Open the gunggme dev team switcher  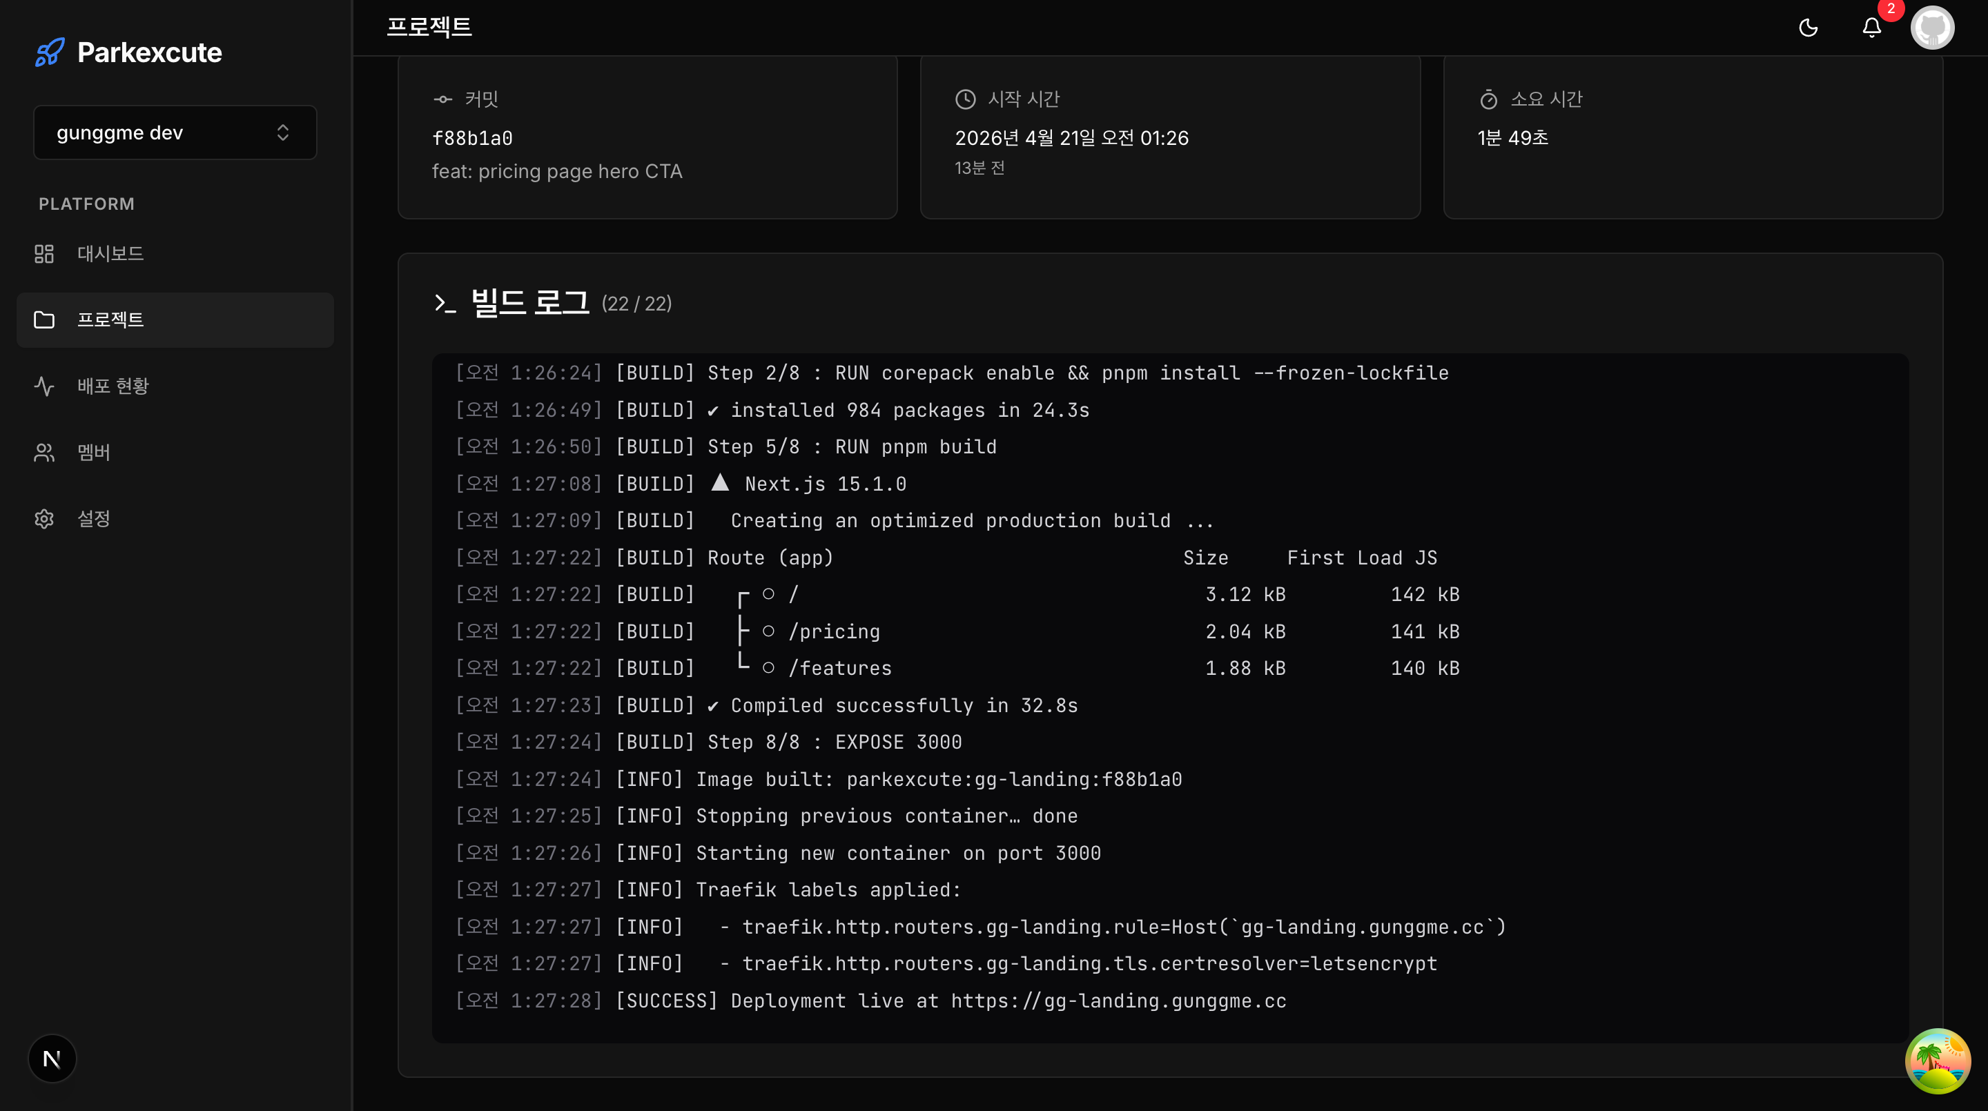pyautogui.click(x=175, y=132)
